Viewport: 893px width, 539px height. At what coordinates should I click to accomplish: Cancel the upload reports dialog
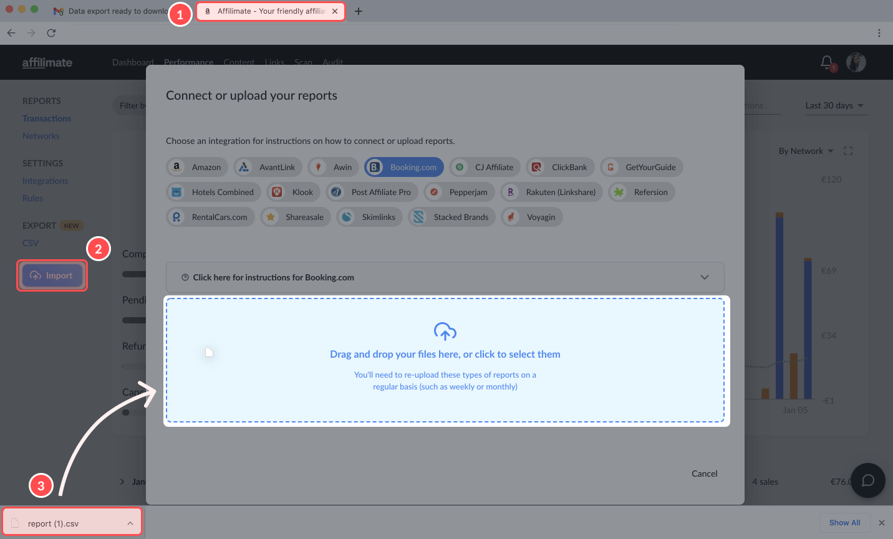[x=705, y=474]
